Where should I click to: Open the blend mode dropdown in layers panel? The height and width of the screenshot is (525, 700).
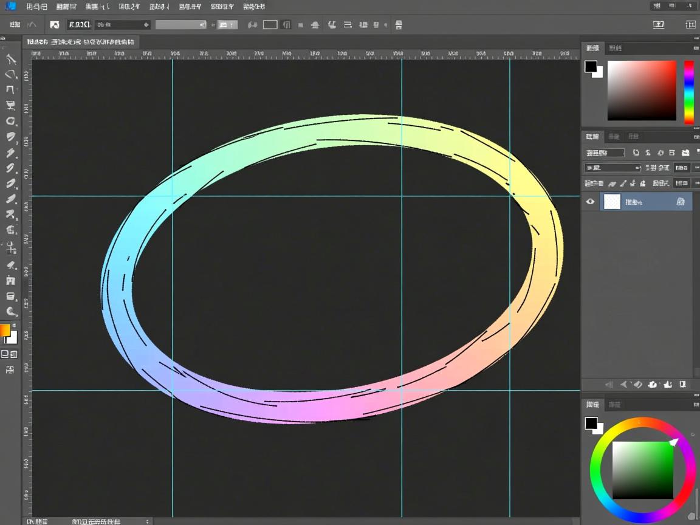(612, 168)
